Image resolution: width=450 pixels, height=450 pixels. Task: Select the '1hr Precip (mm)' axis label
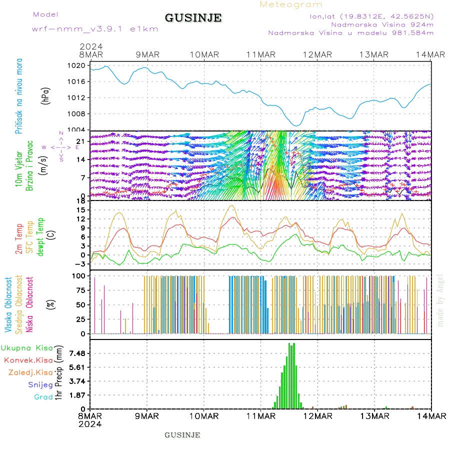pyautogui.click(x=58, y=373)
